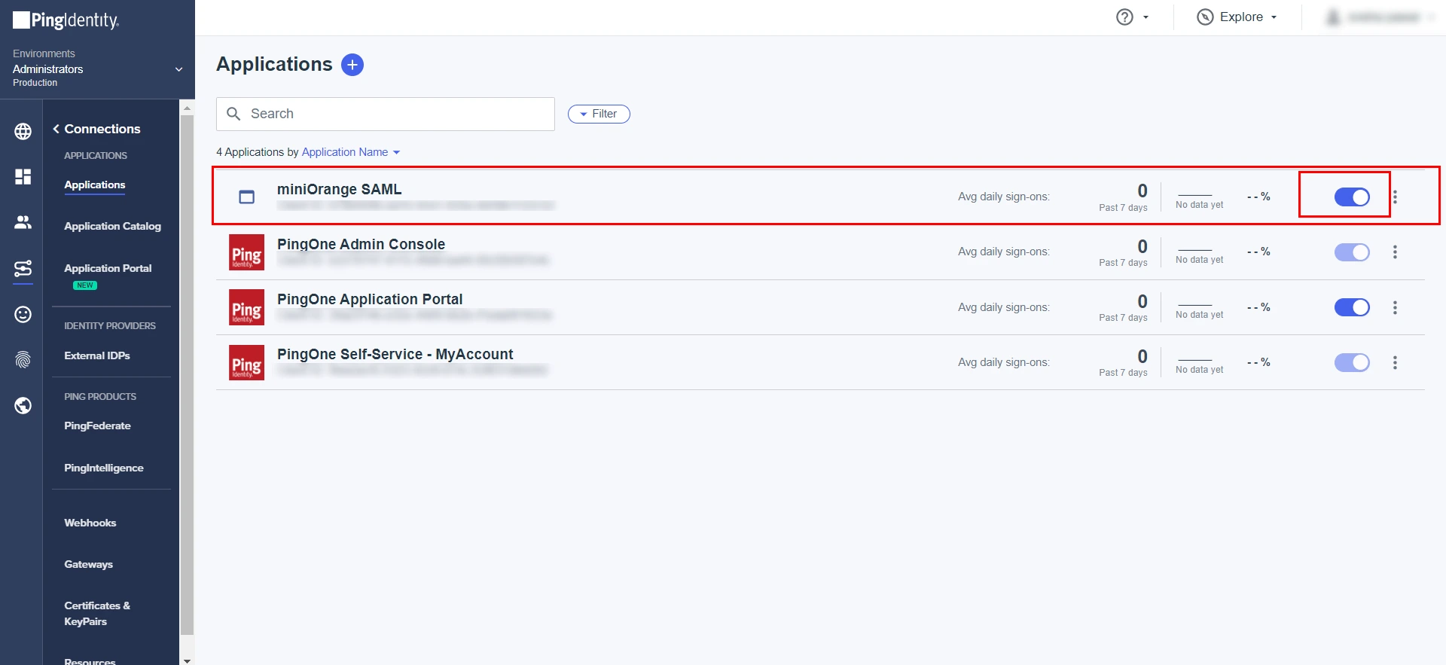This screenshot has width=1446, height=665.
Task: Open more options for PingOne Self-Service MyAccount
Action: click(1395, 362)
